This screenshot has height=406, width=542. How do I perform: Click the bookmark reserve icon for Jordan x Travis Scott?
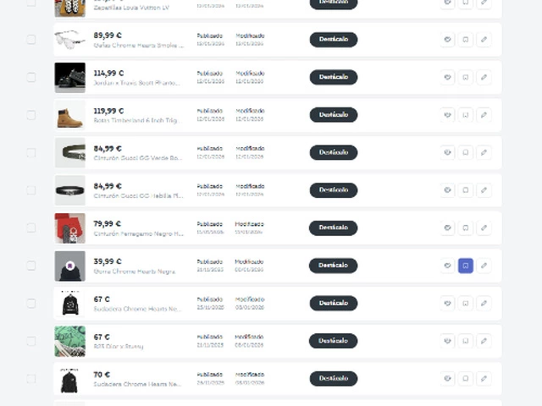coord(465,77)
